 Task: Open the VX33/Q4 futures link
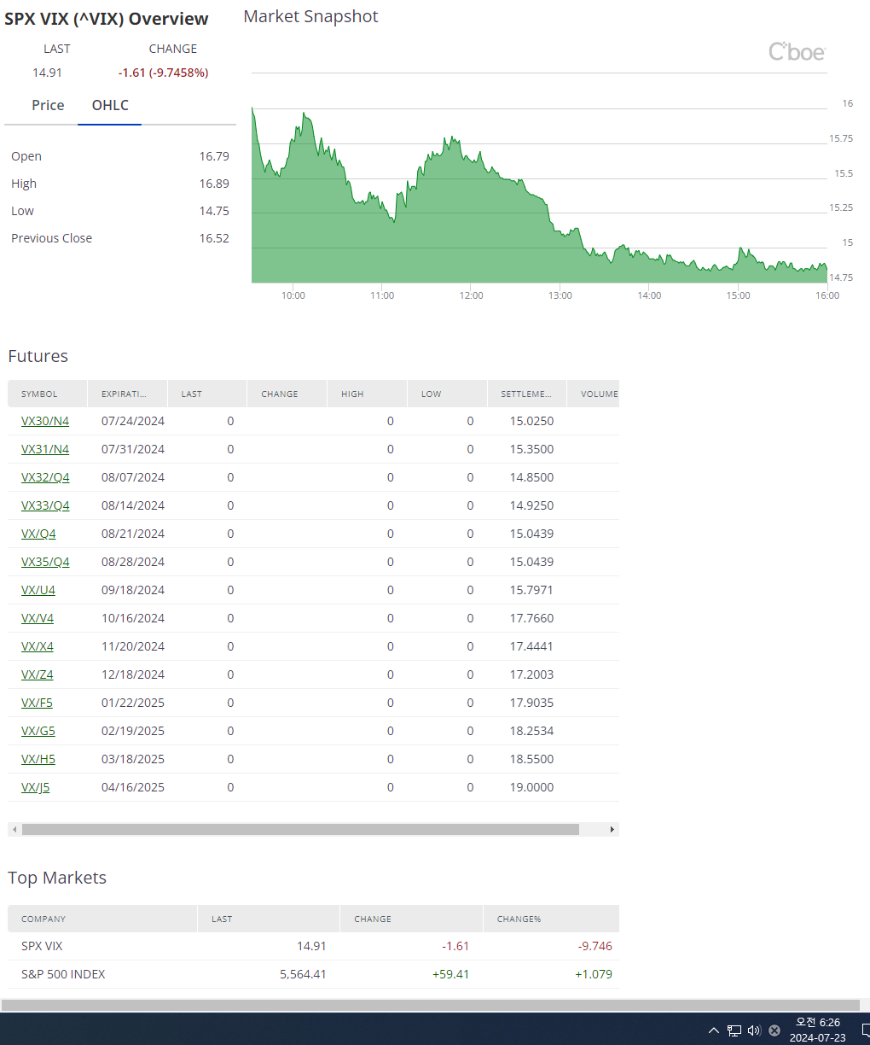click(x=45, y=505)
